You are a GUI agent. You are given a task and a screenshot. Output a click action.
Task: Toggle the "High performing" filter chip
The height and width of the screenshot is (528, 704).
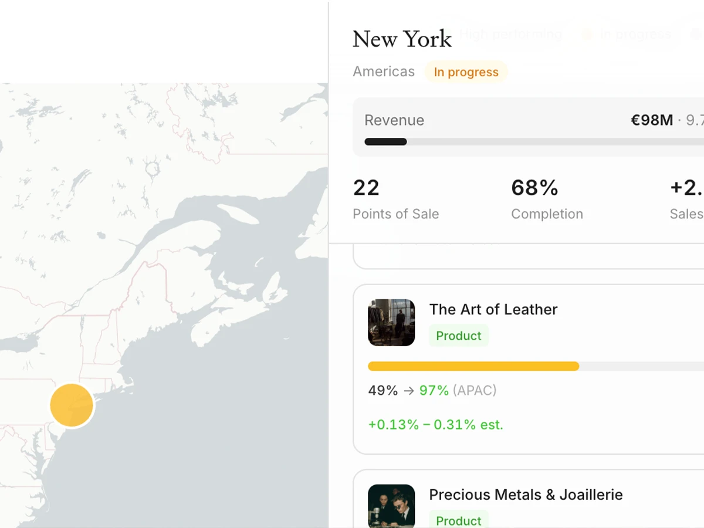pos(510,34)
